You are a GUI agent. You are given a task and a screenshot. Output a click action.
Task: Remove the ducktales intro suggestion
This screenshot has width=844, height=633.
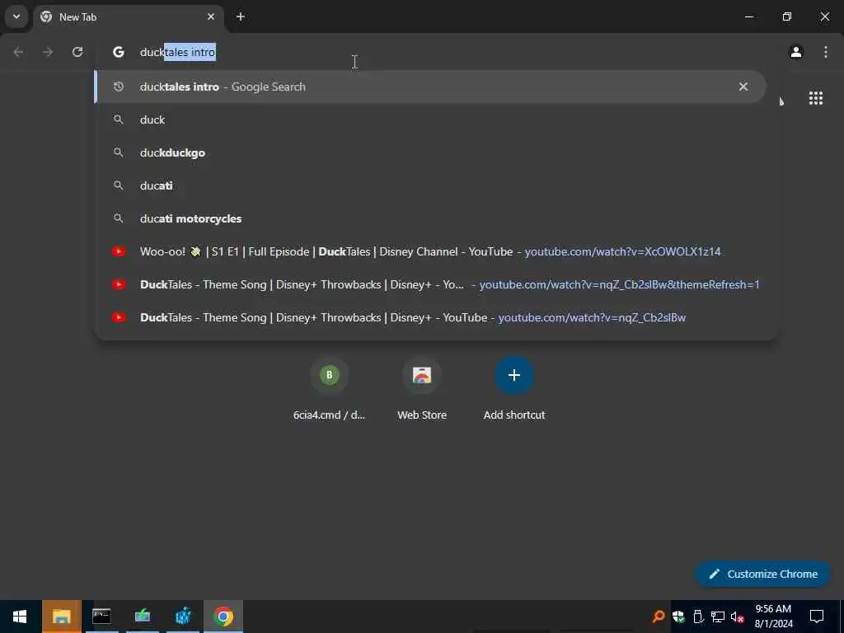tap(743, 87)
